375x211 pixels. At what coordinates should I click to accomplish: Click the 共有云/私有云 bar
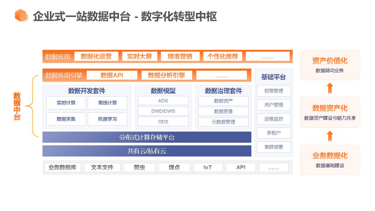click(147, 151)
